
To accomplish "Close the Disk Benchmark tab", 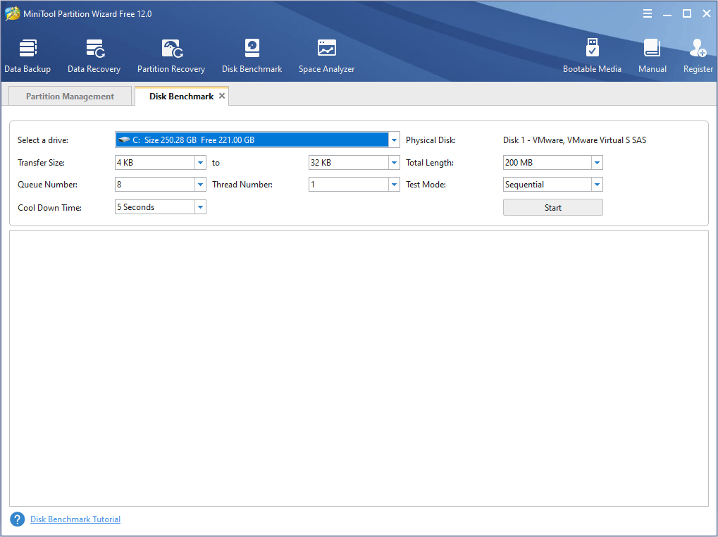I will coord(222,96).
